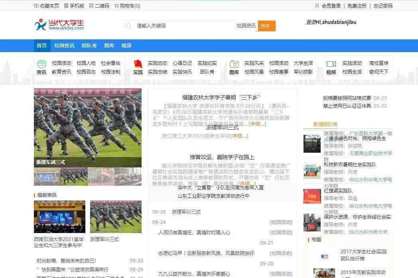
Task: Click the main military training slideshow image
Action: [x=88, y=128]
